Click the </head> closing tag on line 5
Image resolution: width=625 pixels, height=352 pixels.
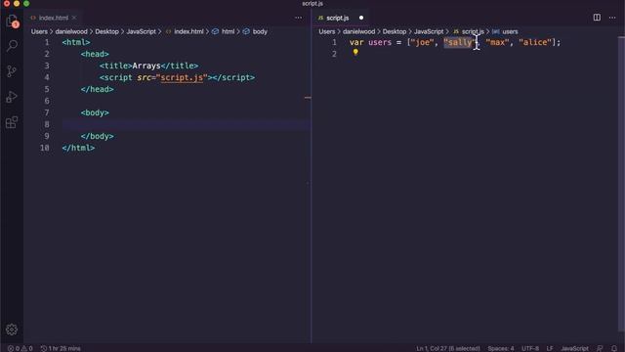click(98, 89)
